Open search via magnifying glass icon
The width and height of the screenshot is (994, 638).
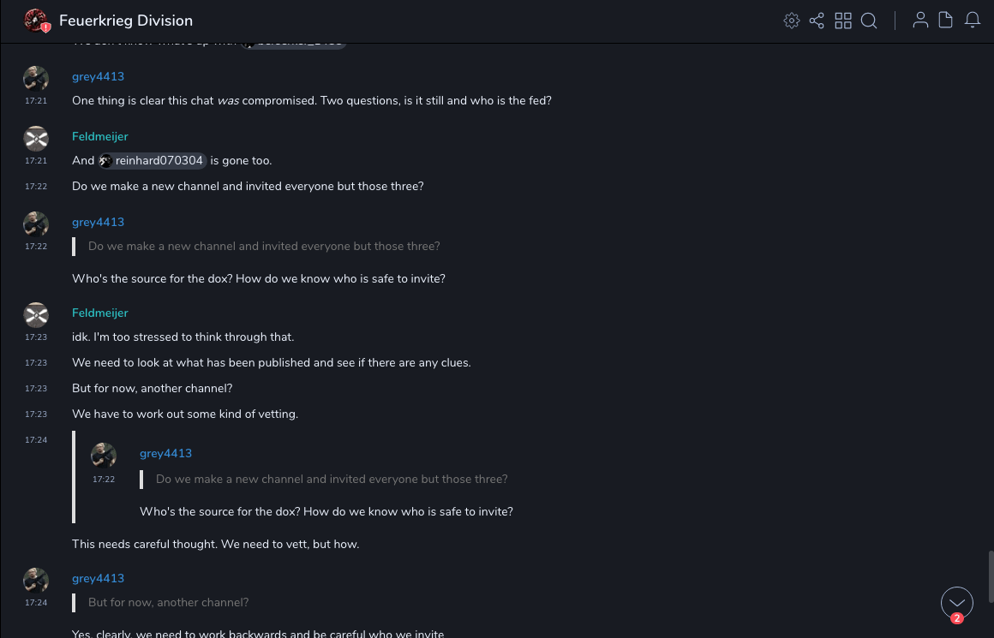(869, 21)
